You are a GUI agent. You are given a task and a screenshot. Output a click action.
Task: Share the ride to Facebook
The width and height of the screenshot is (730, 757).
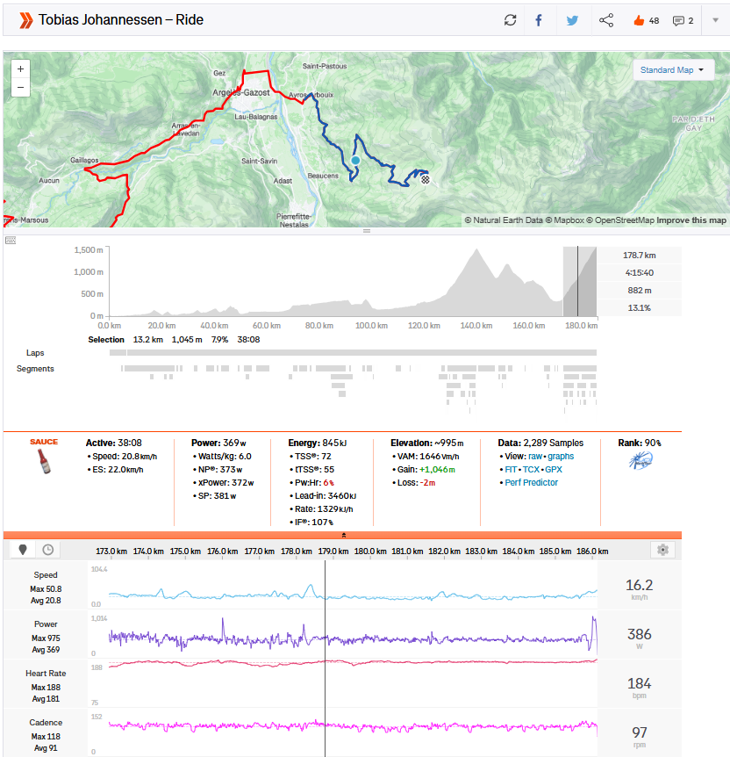tap(539, 20)
